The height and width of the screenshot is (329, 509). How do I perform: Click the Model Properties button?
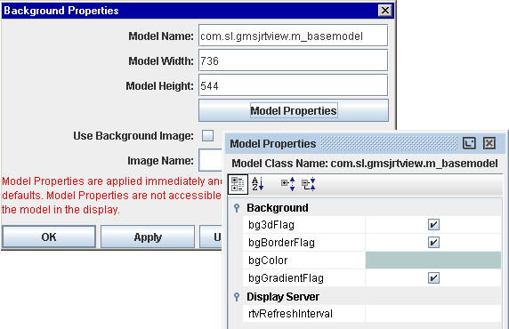(x=294, y=110)
